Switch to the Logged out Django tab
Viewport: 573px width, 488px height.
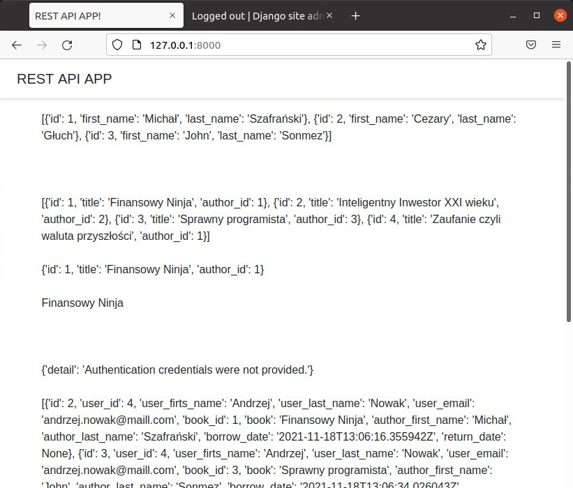[255, 15]
